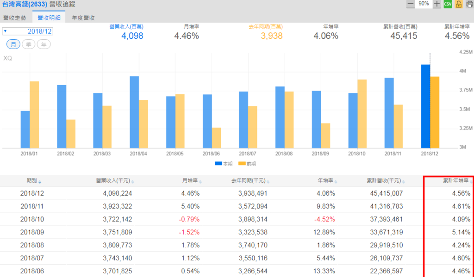Click the red -1.52% monthly growth cell
The image size is (474, 277).
(x=189, y=232)
